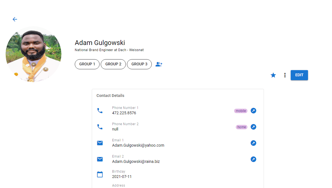Click the name Adam Gulgowski
332x188 pixels.
click(100, 43)
